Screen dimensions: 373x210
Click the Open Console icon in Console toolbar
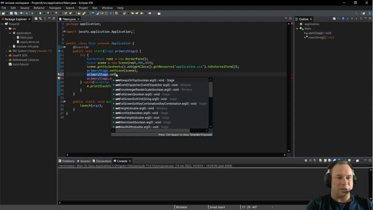357,160
